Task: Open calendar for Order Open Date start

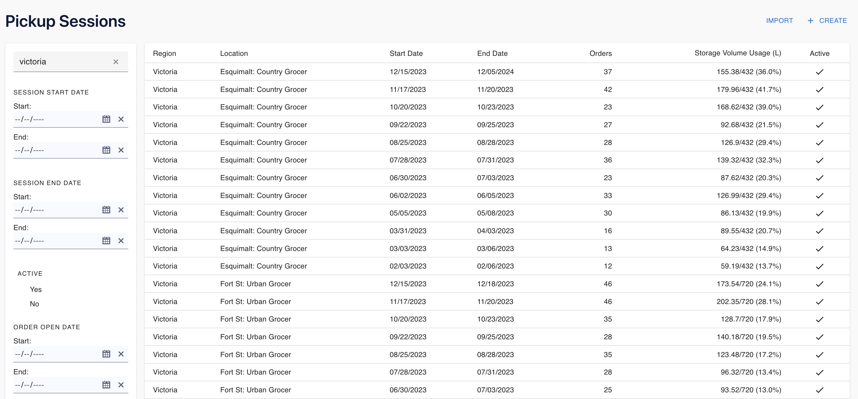Action: tap(106, 354)
